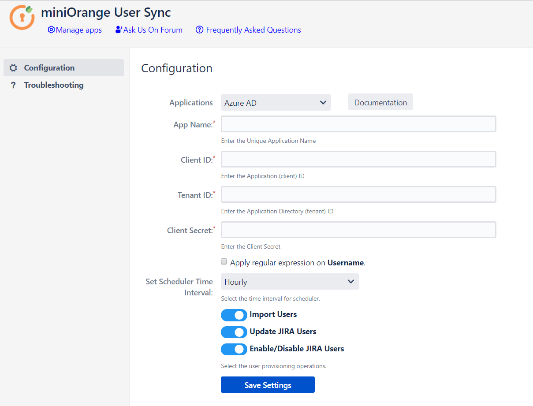Screen dimensions: 533x406
Task: Click the 'Enter the Application (client) ID' hint
Action: point(263,176)
